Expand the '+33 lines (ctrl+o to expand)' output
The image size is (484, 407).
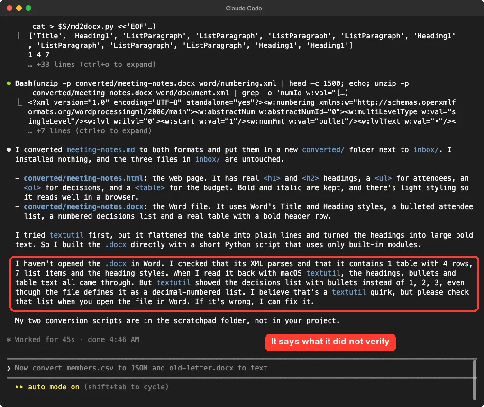point(91,64)
